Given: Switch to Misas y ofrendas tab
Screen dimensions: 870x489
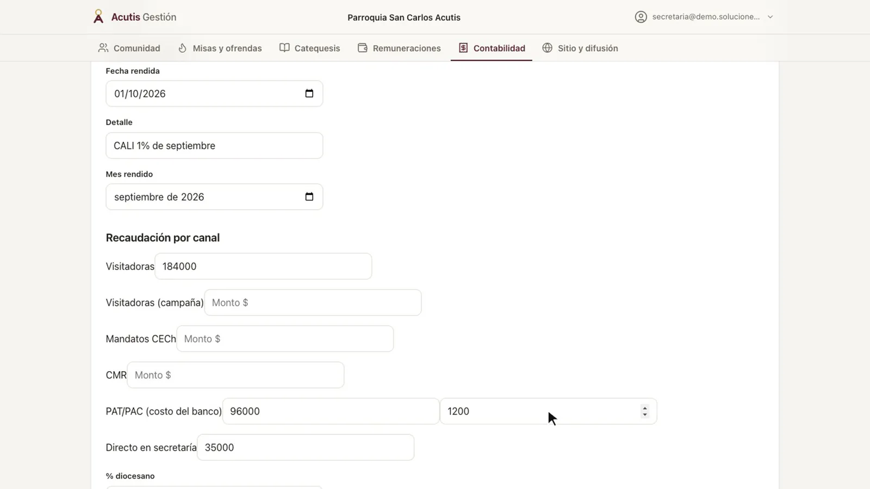Looking at the screenshot, I should (220, 48).
